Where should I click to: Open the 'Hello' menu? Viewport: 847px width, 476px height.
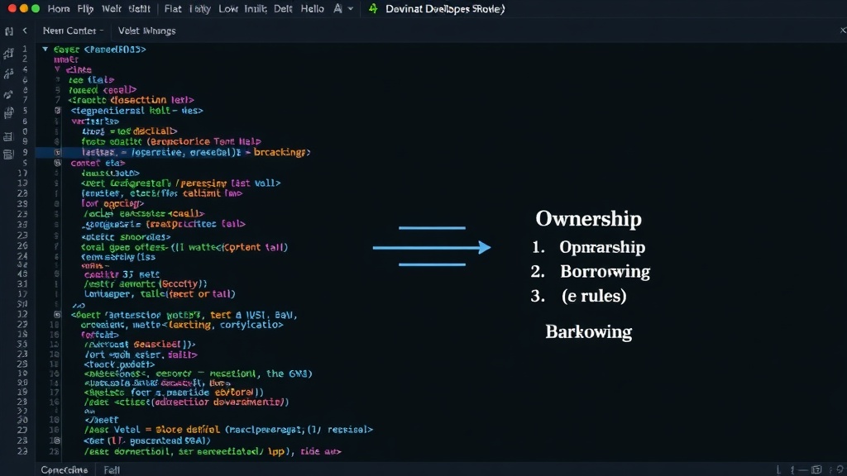pos(312,8)
